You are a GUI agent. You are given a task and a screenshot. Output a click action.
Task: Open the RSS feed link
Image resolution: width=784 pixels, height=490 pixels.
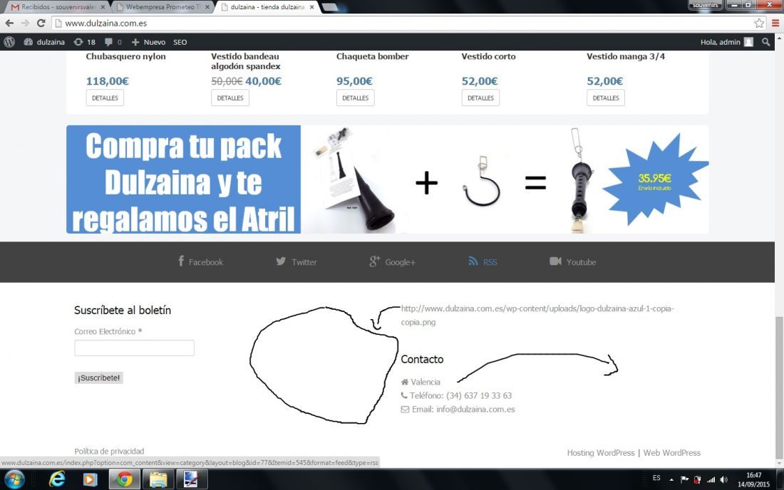(483, 261)
